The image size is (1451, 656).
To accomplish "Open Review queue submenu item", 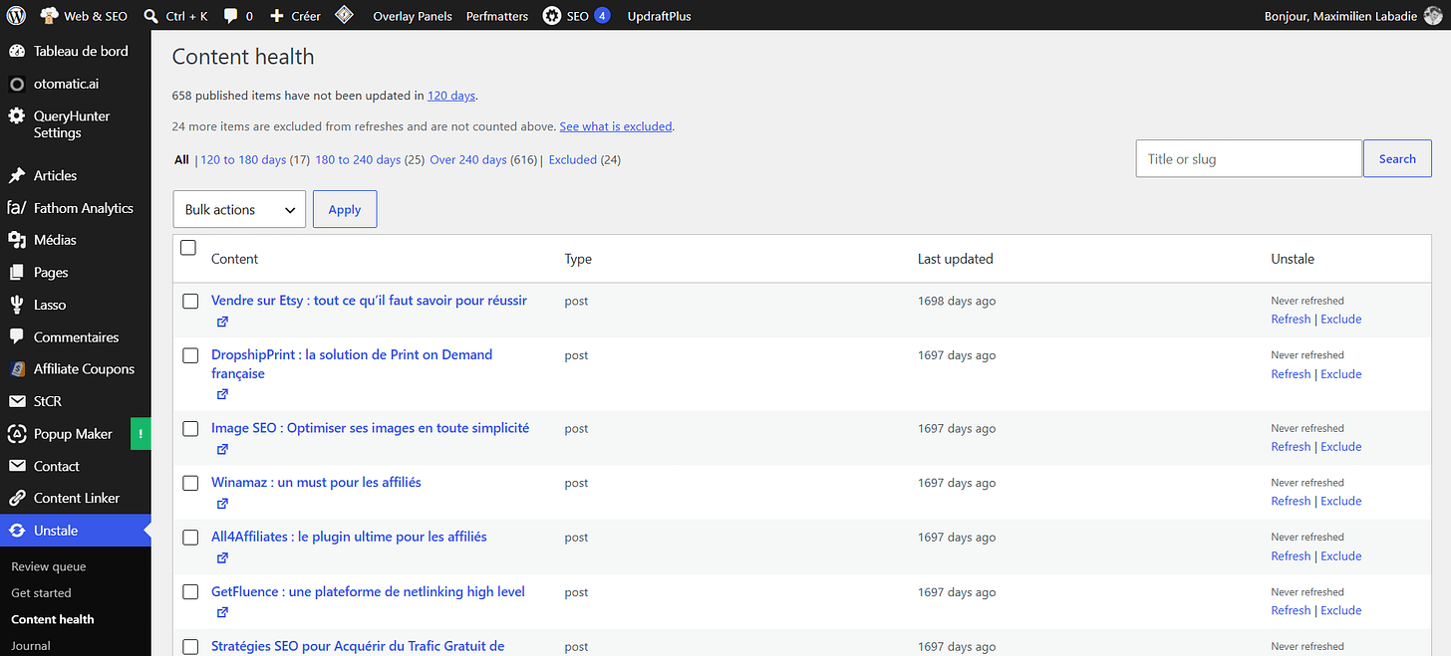I will (49, 566).
